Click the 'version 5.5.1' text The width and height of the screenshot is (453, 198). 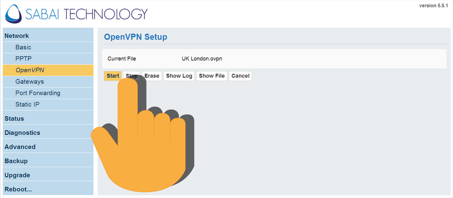click(434, 6)
